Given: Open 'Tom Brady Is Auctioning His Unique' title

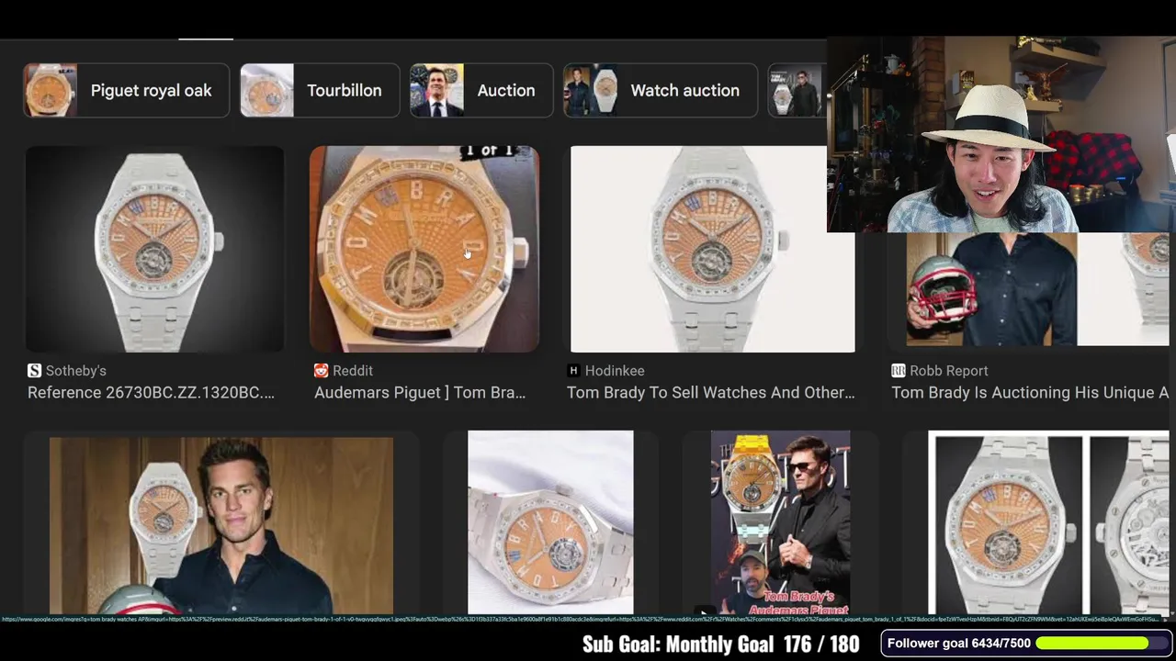Looking at the screenshot, I should click(1030, 393).
